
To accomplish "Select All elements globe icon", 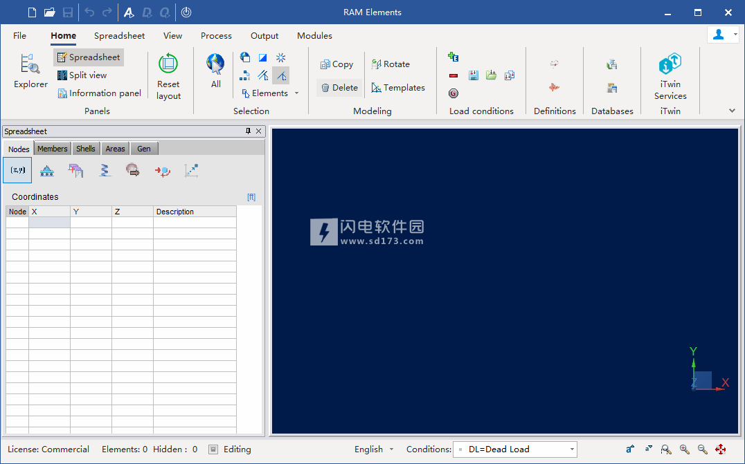I will 215,64.
